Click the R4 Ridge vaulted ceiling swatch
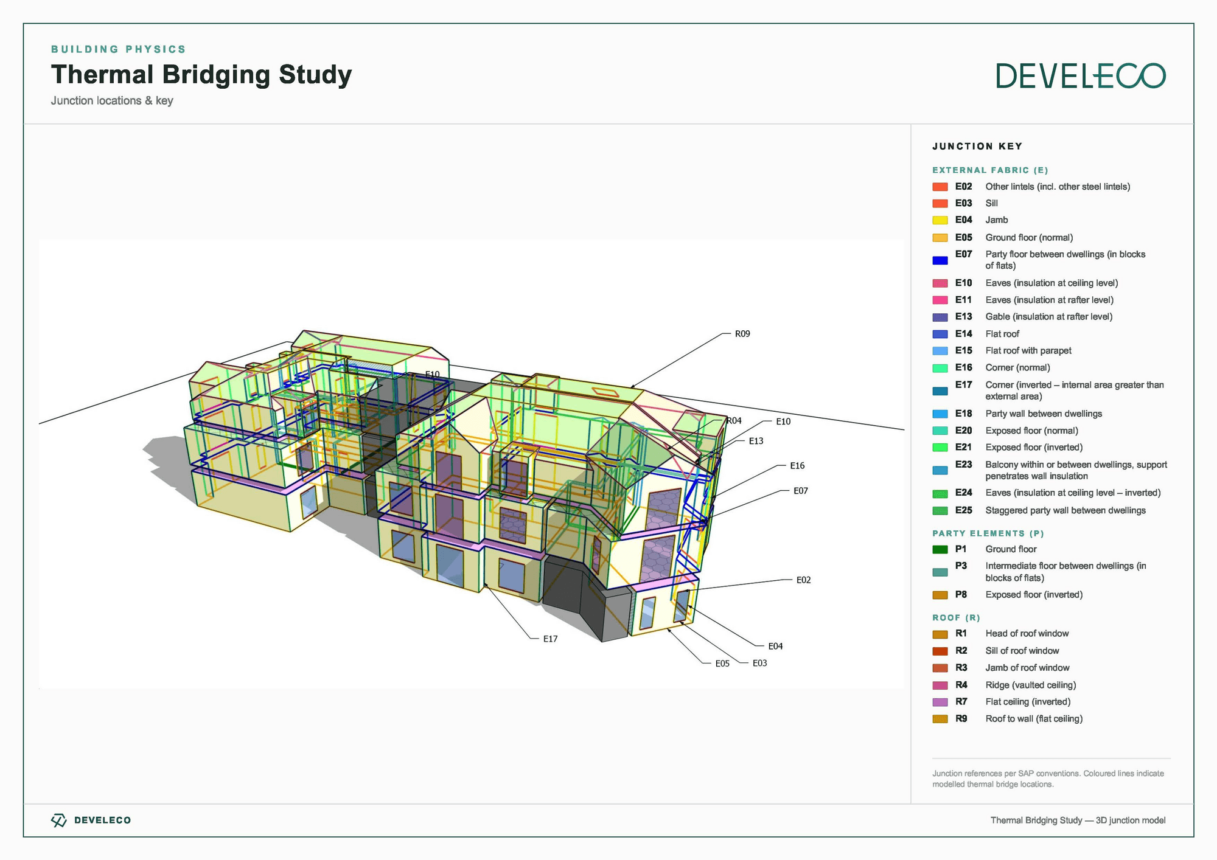Image resolution: width=1217 pixels, height=860 pixels. (940, 685)
